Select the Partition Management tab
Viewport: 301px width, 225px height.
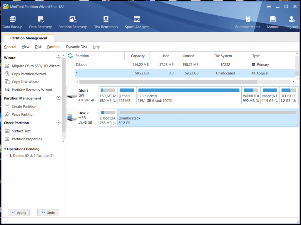[x=29, y=38]
